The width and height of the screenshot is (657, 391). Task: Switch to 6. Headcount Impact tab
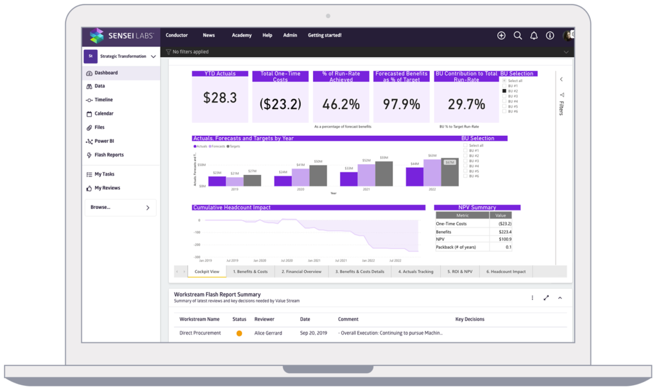pos(506,272)
